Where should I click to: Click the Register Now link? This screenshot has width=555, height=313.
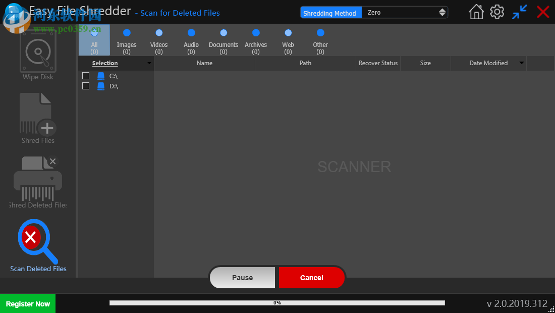(x=28, y=303)
